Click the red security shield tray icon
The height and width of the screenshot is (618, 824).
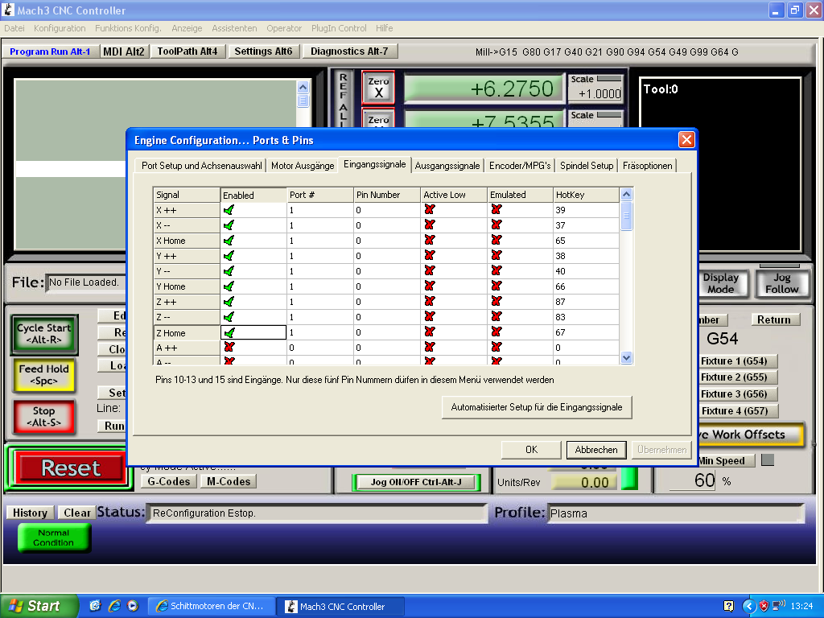[764, 606]
